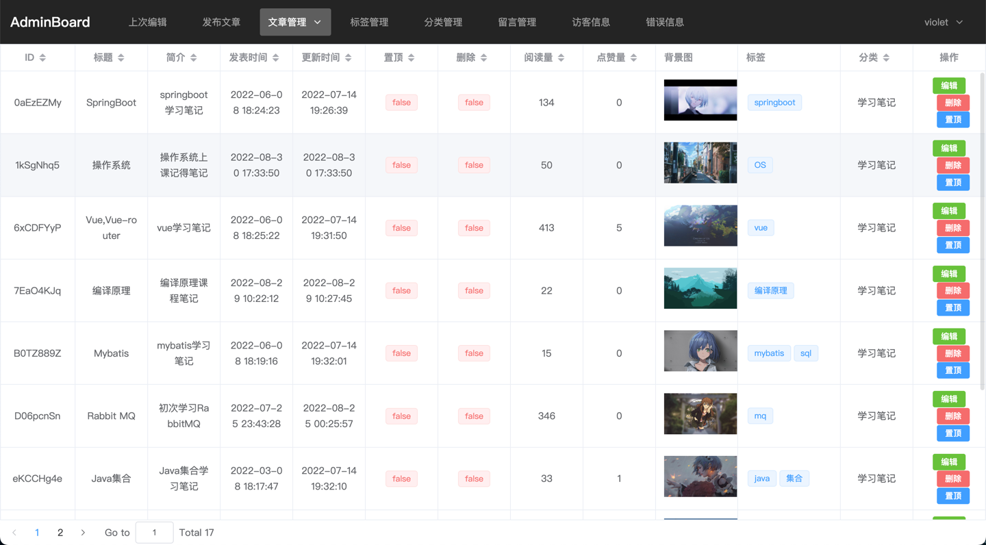
Task: Delete the Rabbit MQ article
Action: tap(953, 416)
